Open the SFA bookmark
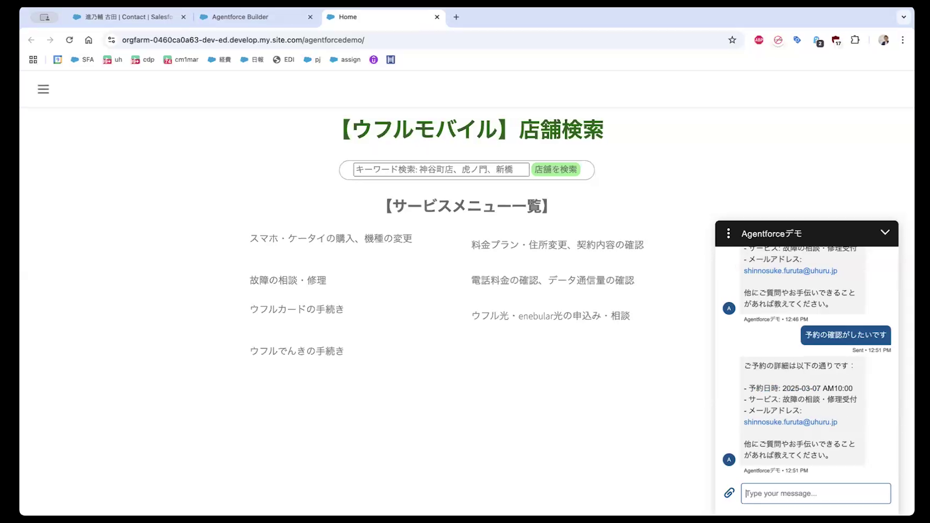Screen dimensions: 930x523 pos(82,60)
